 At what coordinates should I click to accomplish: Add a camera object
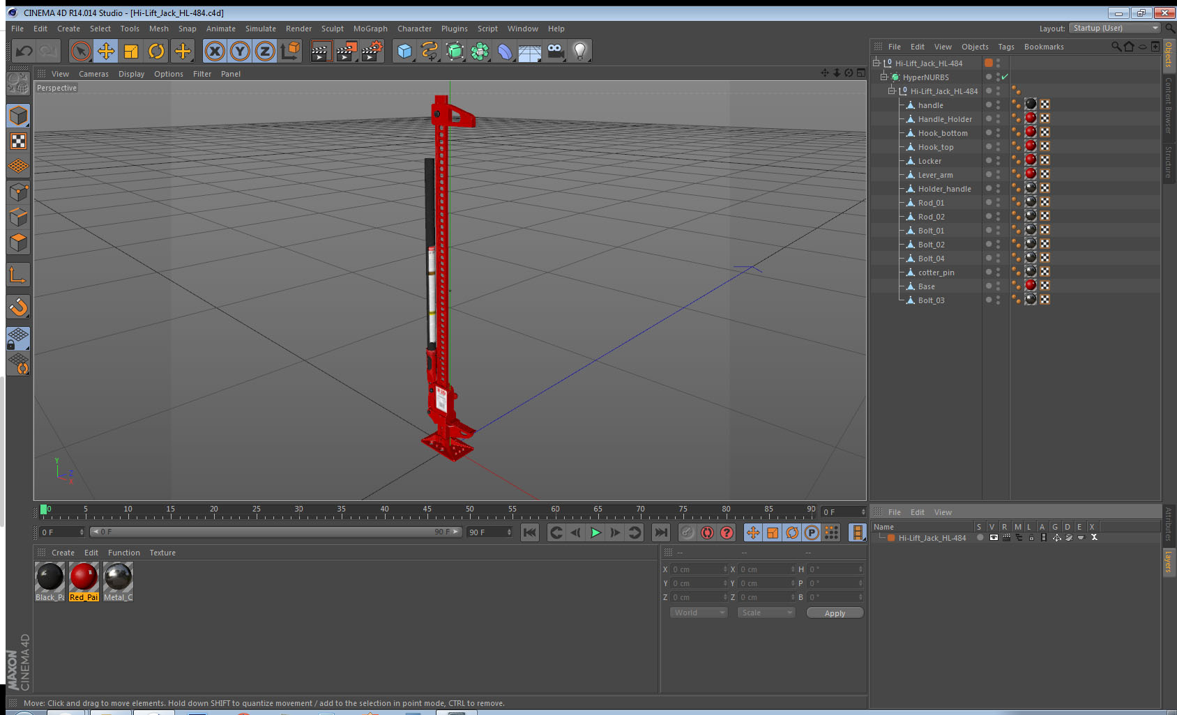click(555, 51)
